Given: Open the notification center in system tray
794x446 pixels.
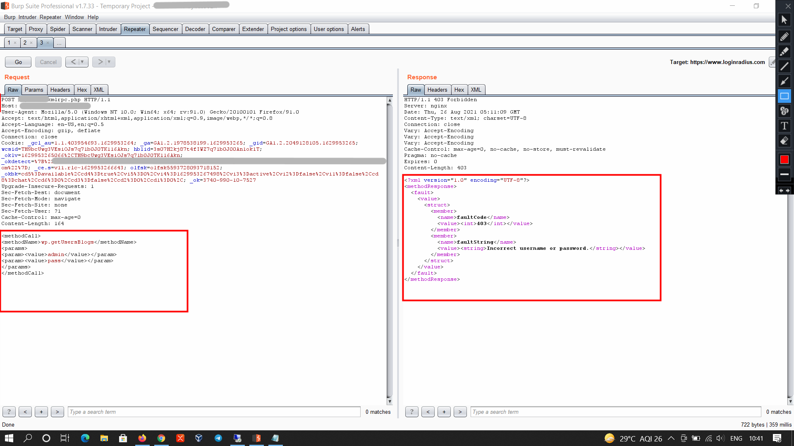Looking at the screenshot, I should pyautogui.click(x=777, y=438).
